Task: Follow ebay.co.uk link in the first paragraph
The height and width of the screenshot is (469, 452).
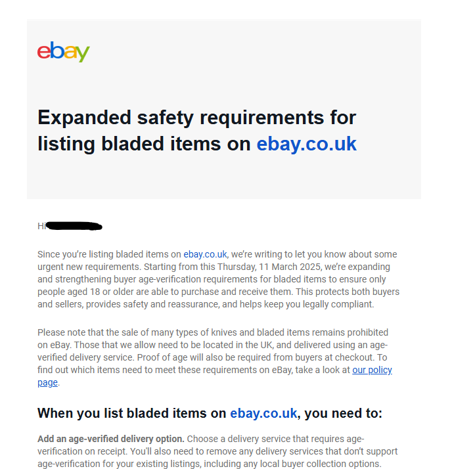Action: click(x=205, y=254)
